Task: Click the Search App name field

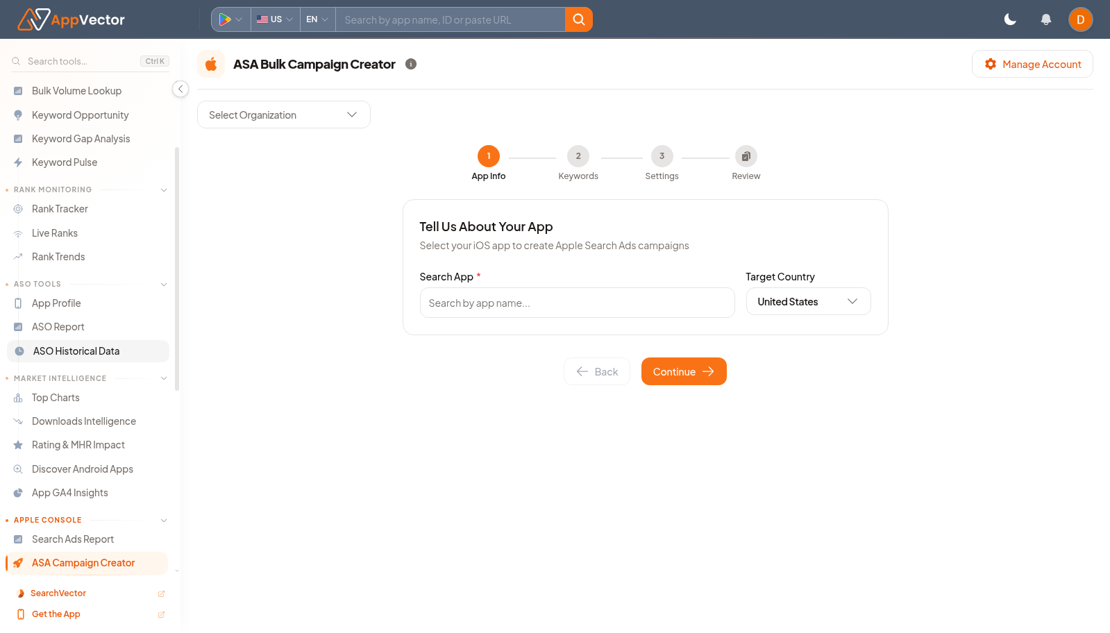Action: click(578, 303)
